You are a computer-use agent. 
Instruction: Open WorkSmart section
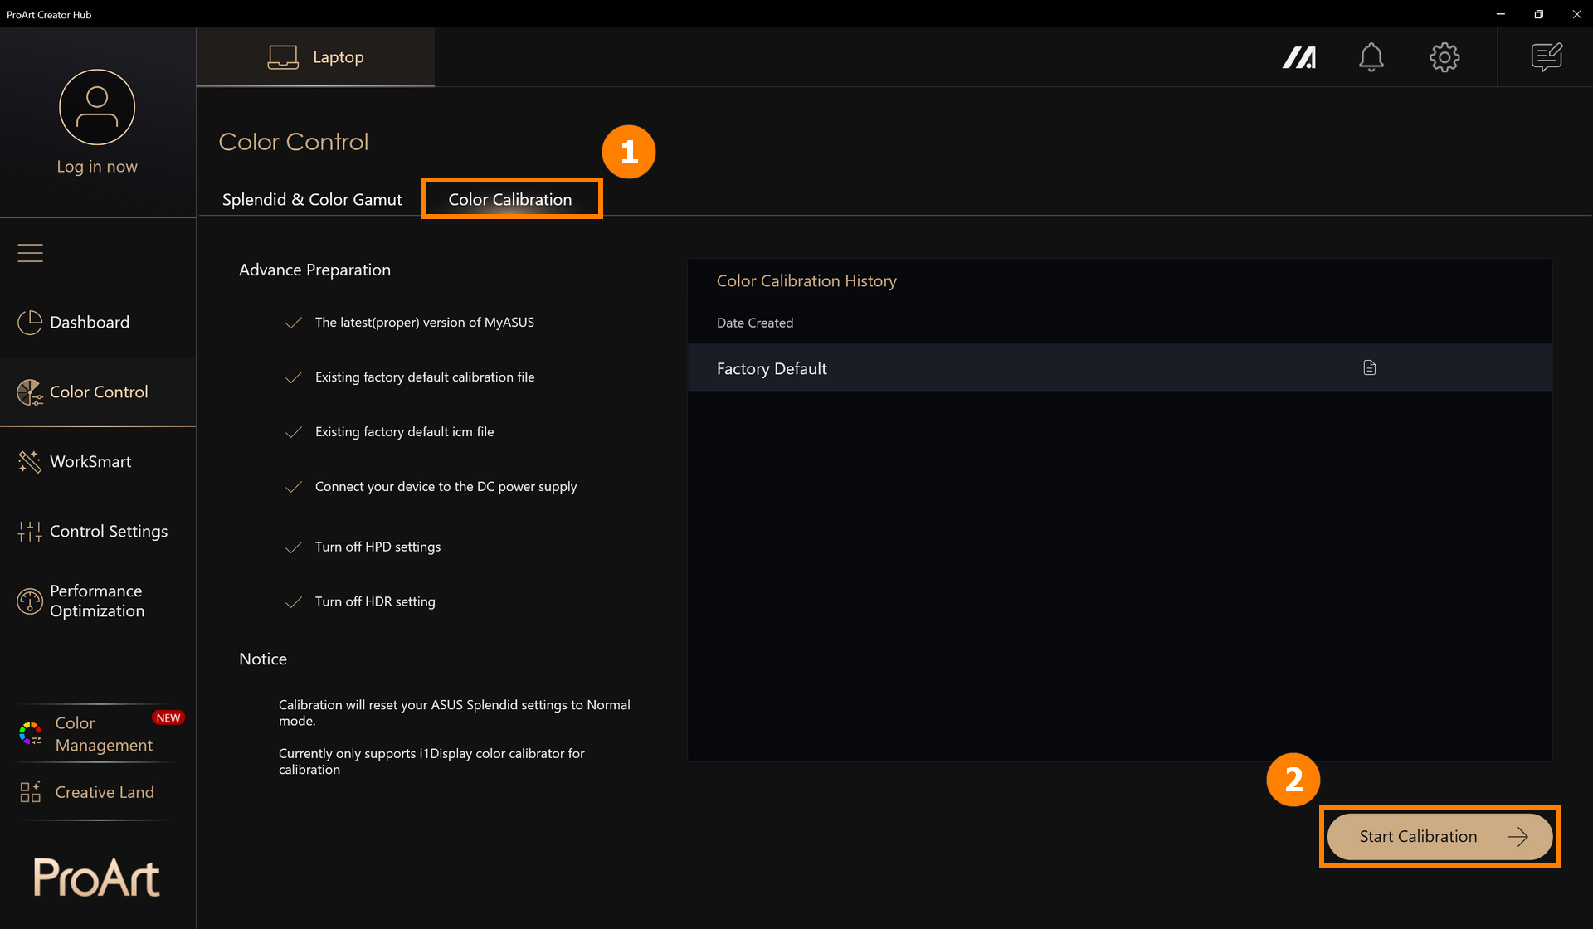[x=98, y=462]
